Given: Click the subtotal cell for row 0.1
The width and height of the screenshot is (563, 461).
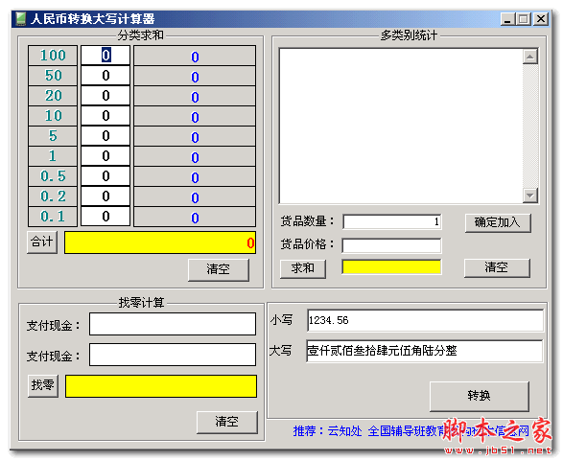Looking at the screenshot, I should pos(195,217).
